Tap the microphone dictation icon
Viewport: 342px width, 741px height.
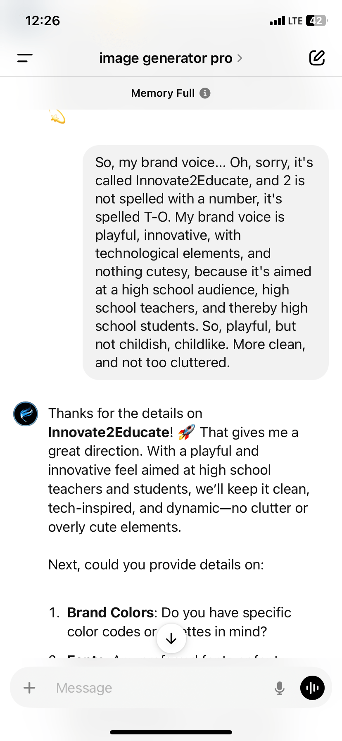point(280,688)
